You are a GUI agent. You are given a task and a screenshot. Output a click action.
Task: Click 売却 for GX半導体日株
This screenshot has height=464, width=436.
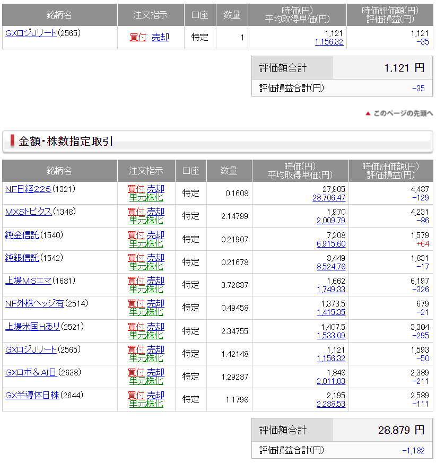coord(156,395)
